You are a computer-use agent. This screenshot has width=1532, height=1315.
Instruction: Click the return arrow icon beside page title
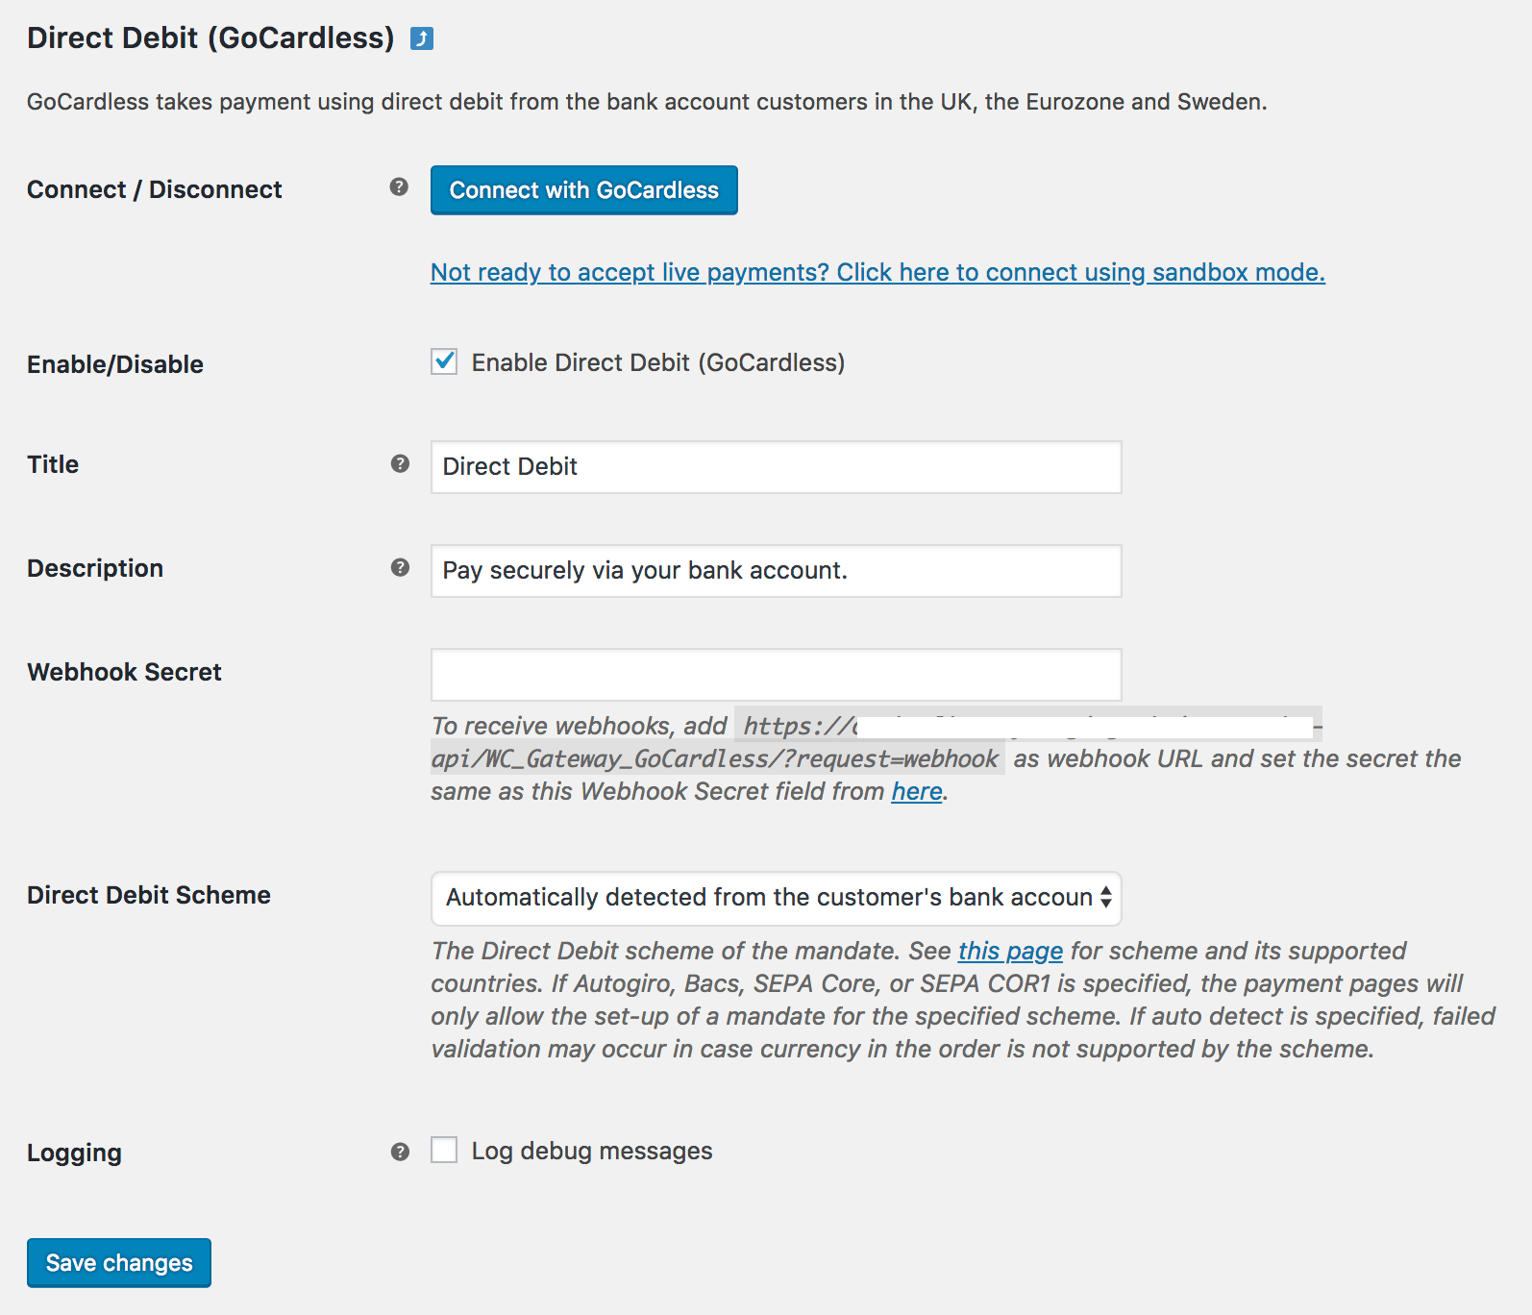[422, 38]
